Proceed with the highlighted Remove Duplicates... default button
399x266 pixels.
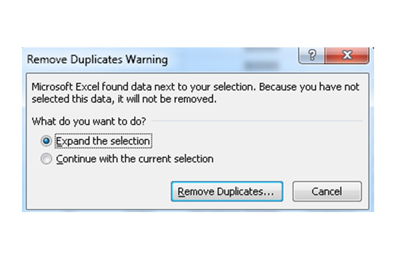(227, 192)
